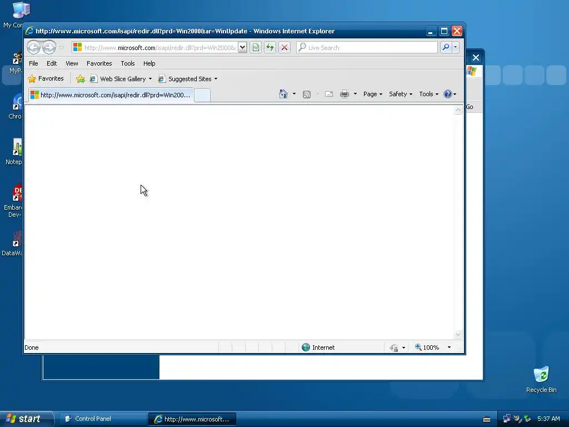Open Web Slice Gallery link

click(118, 79)
